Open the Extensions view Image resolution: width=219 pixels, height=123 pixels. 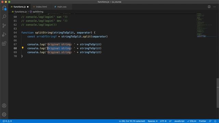tap(4, 43)
